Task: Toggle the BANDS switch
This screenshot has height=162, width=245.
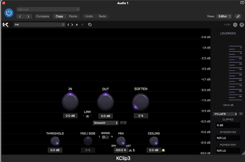Action: (106, 137)
